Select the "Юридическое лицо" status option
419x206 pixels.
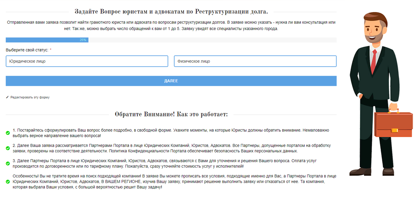point(87,61)
